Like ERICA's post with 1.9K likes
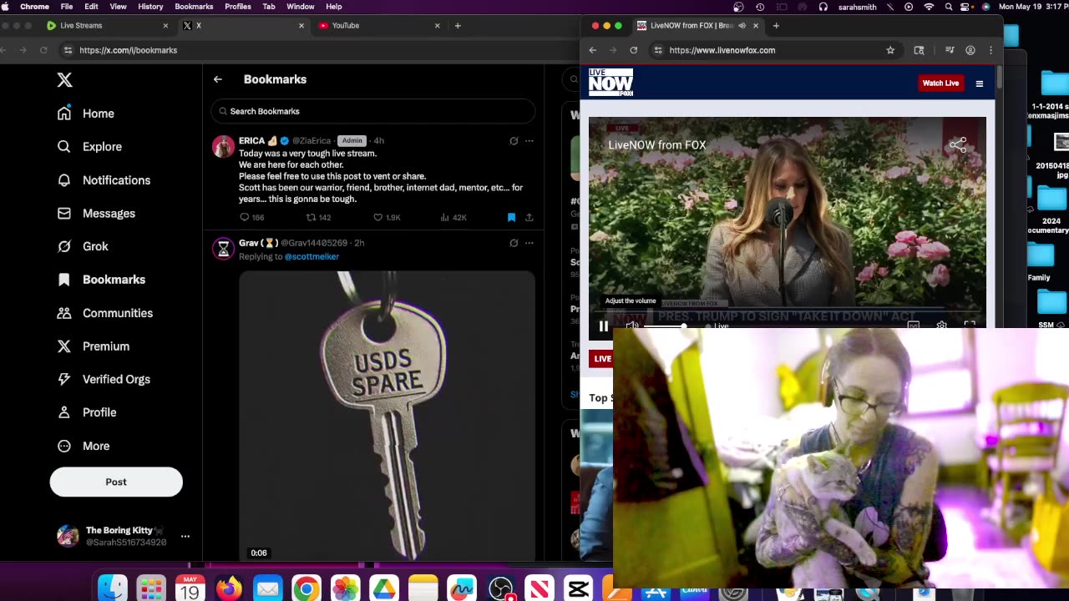Image resolution: width=1069 pixels, height=601 pixels. click(x=377, y=217)
